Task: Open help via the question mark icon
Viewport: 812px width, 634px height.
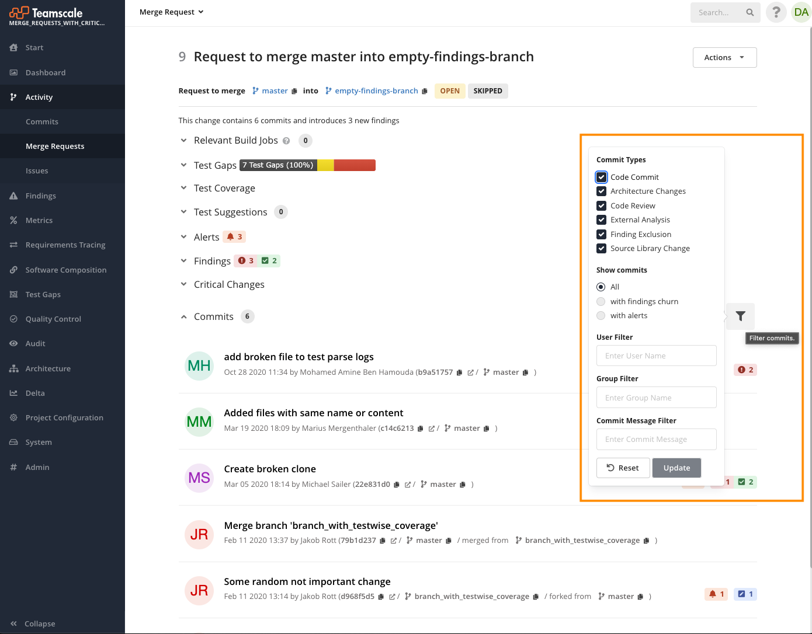Action: (x=776, y=12)
